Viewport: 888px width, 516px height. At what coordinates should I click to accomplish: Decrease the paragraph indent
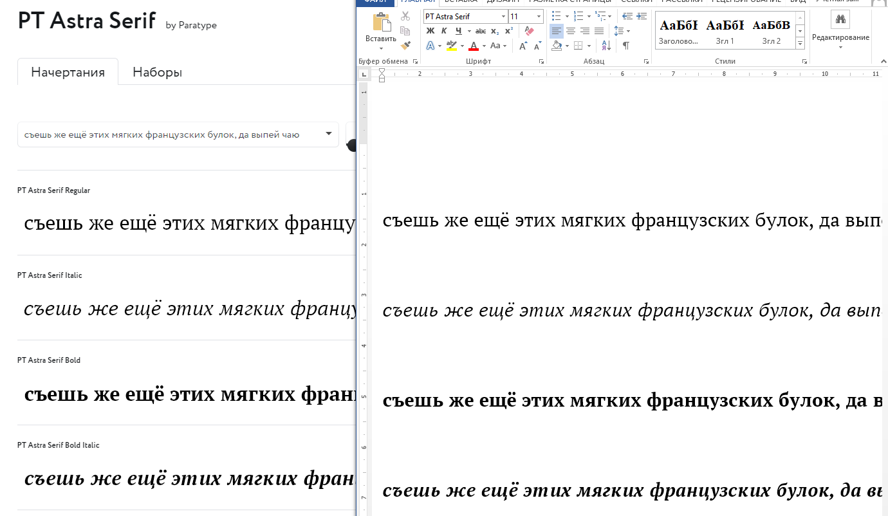click(627, 16)
